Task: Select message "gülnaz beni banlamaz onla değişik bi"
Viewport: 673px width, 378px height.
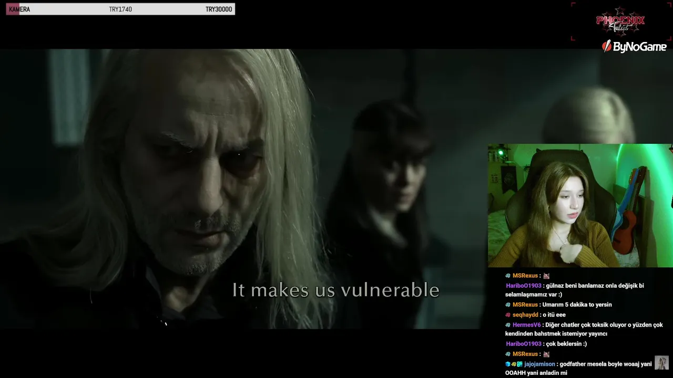Action: [595, 286]
